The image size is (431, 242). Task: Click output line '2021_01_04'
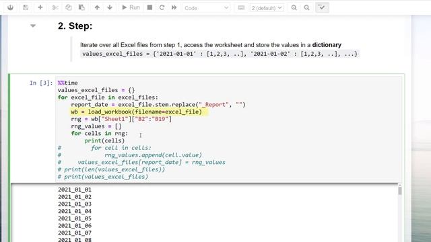[75, 211]
